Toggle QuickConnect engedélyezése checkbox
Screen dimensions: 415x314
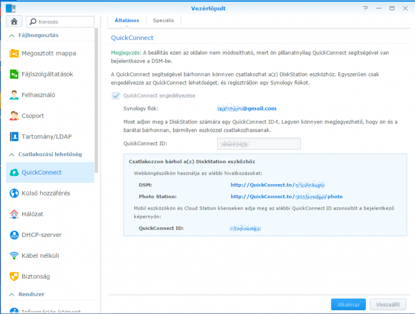(116, 96)
